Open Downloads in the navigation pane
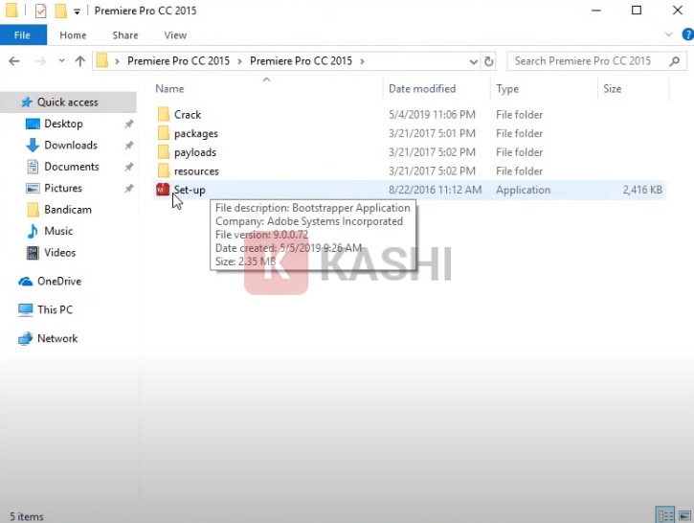Screen dimensions: 694x523 tap(71, 146)
